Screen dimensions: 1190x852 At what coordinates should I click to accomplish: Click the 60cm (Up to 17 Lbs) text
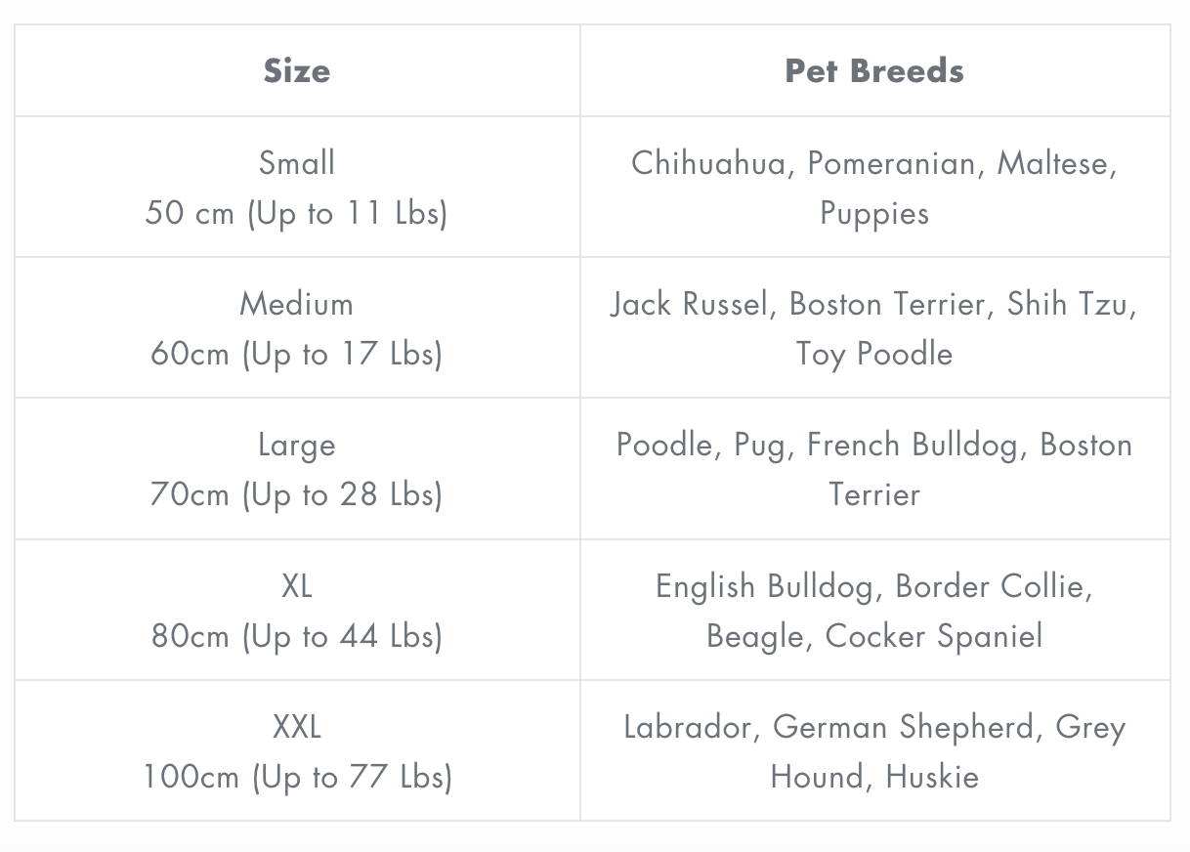(297, 354)
